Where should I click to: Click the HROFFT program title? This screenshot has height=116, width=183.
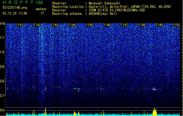18,2
